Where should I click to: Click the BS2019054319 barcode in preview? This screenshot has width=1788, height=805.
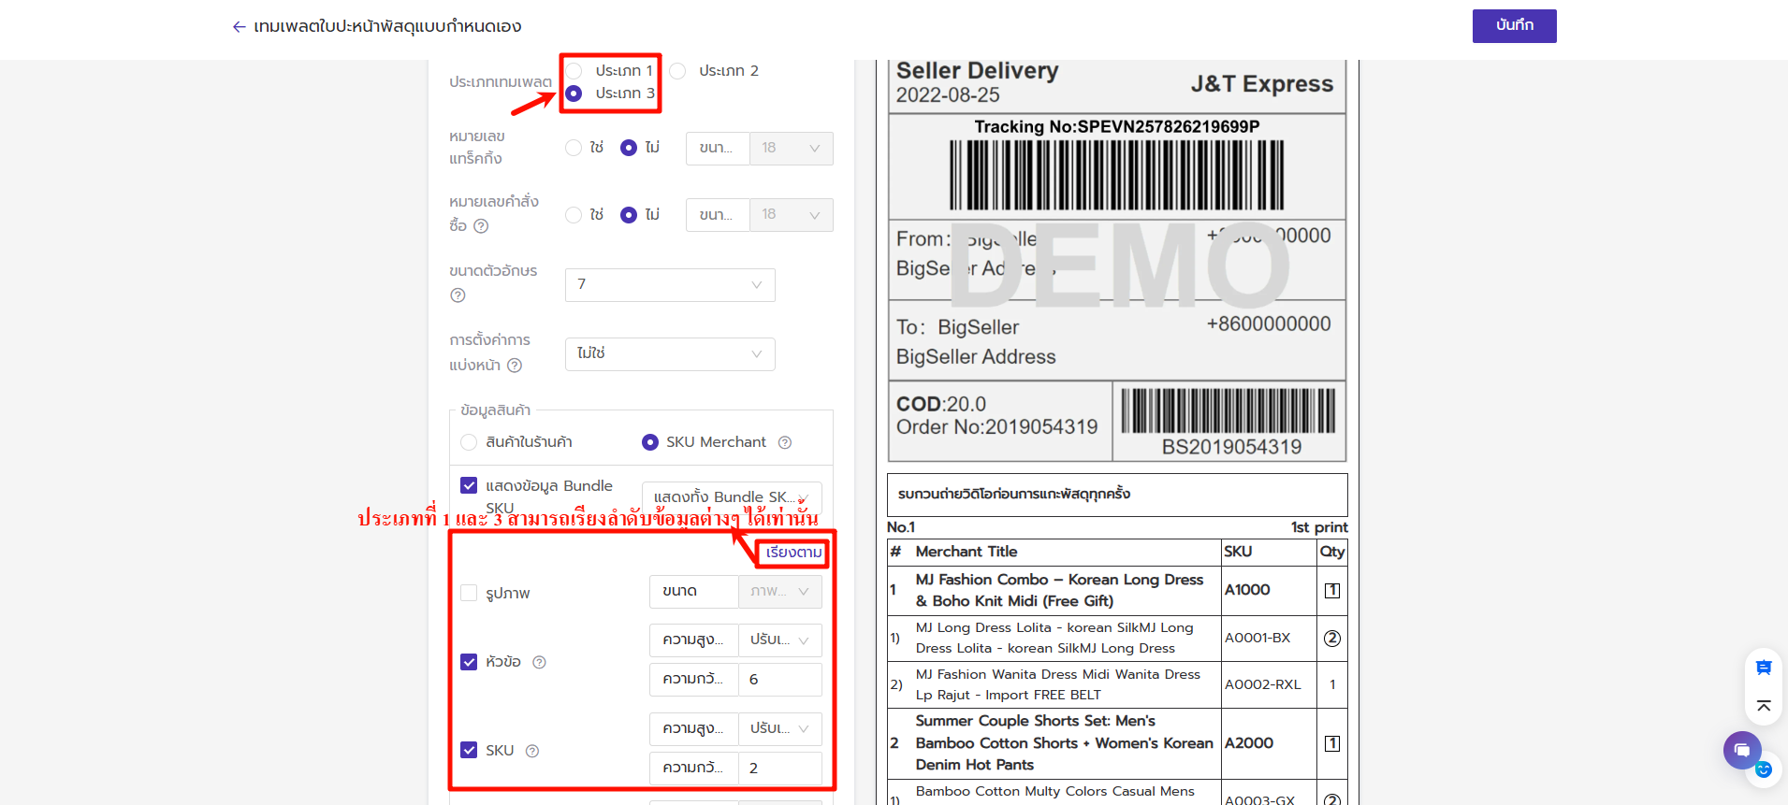(x=1228, y=410)
